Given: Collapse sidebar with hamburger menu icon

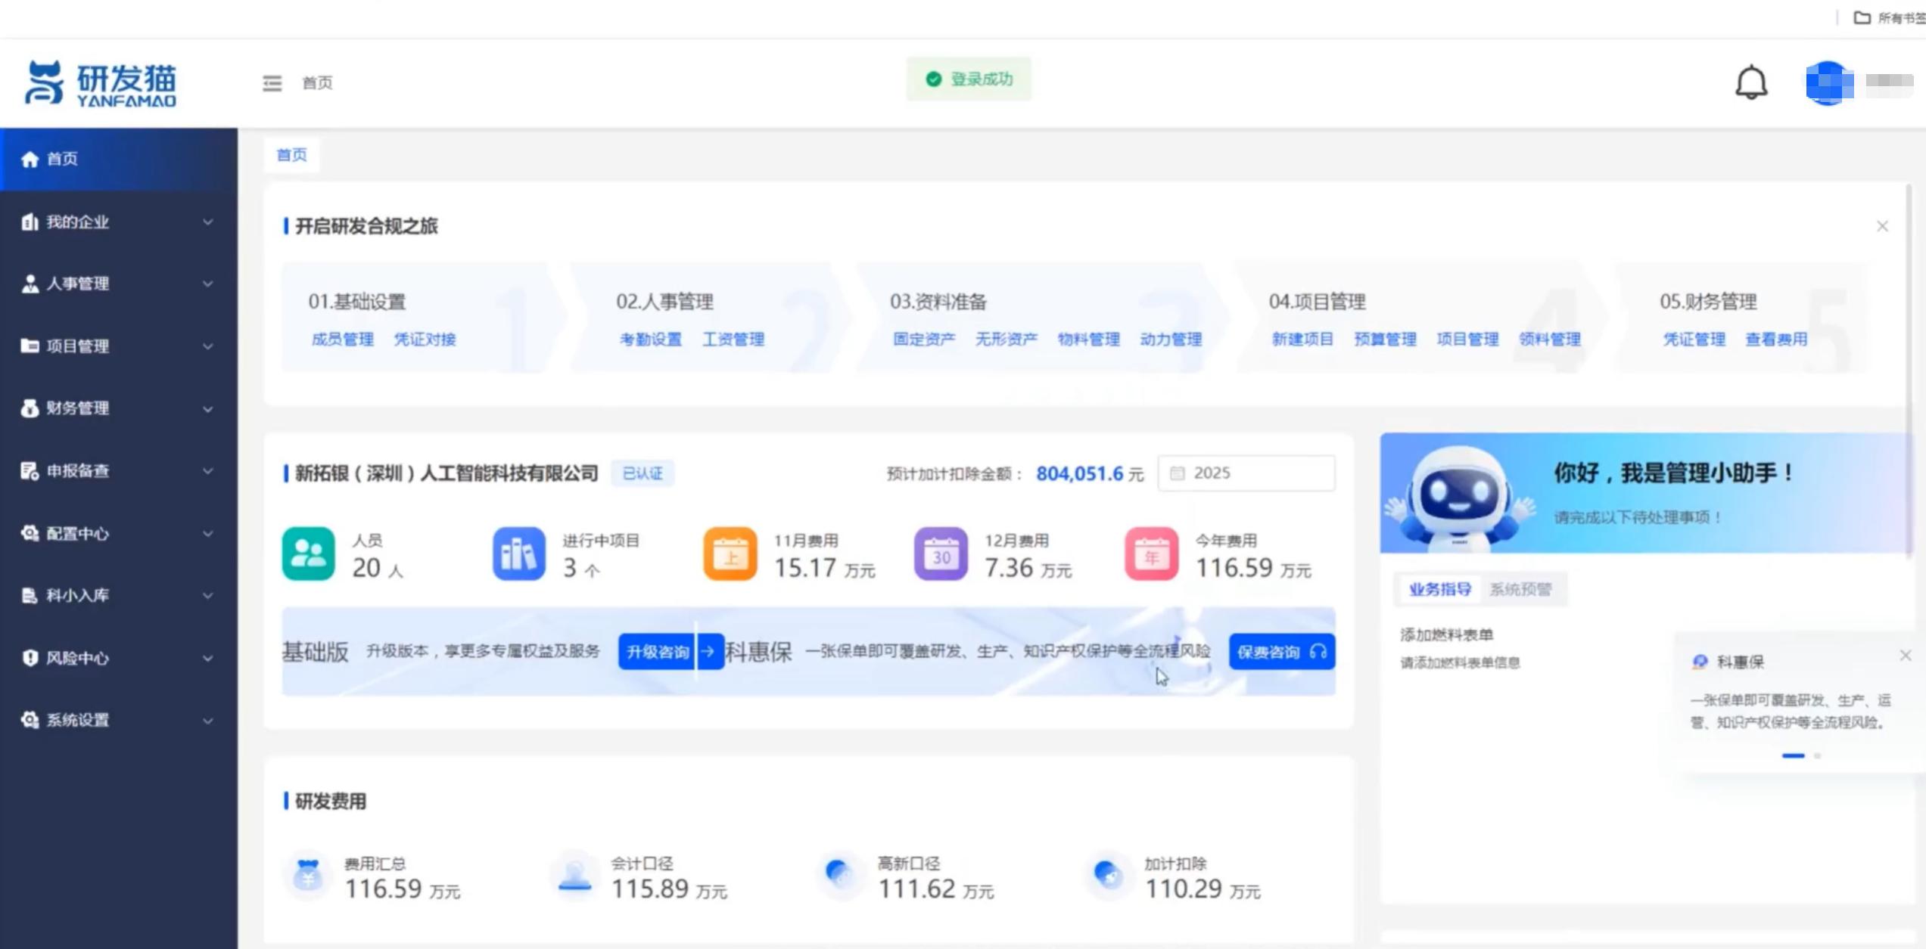Looking at the screenshot, I should point(272,83).
